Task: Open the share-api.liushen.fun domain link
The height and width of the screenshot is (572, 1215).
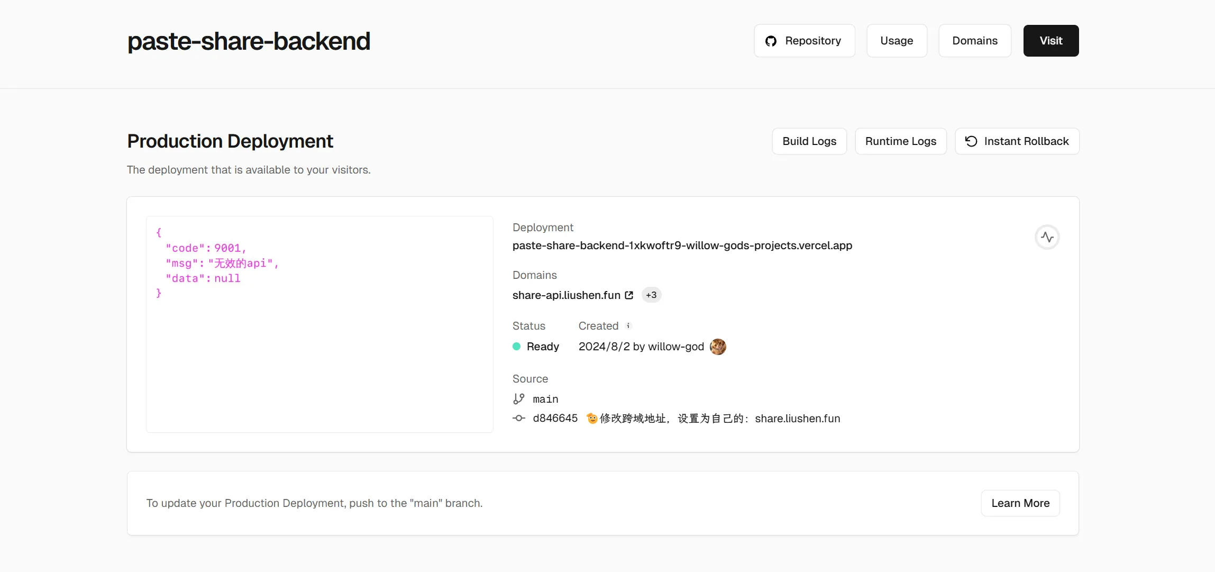Action: coord(566,295)
